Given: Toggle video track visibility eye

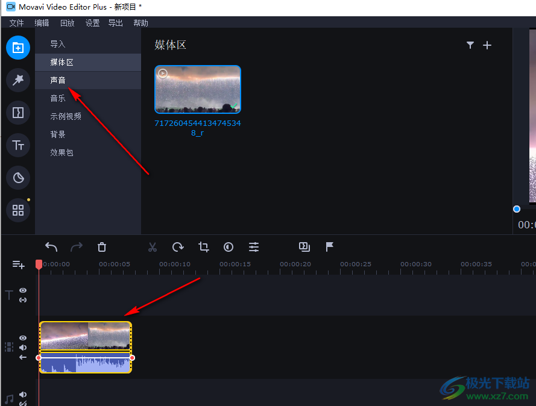Looking at the screenshot, I should point(23,338).
